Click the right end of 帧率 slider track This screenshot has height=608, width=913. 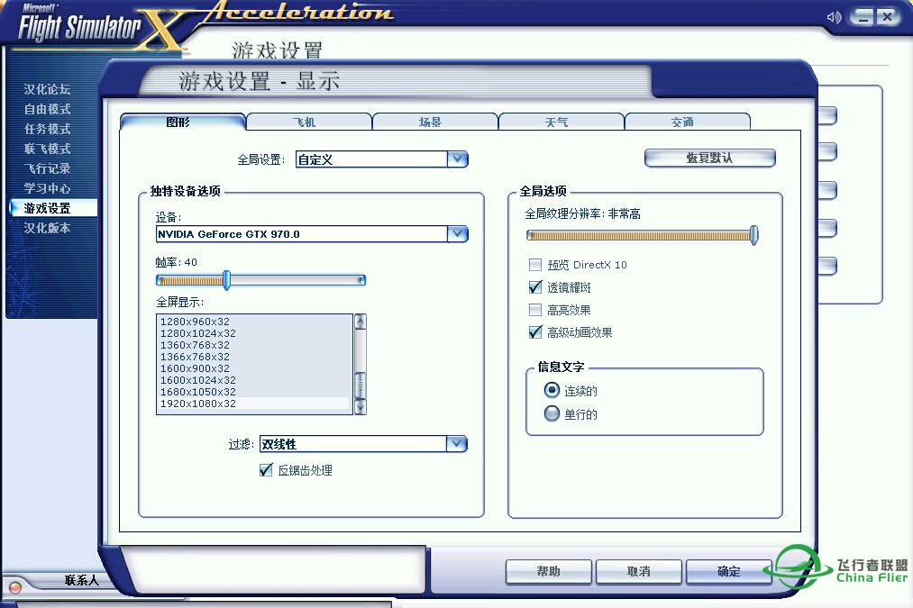pos(361,280)
